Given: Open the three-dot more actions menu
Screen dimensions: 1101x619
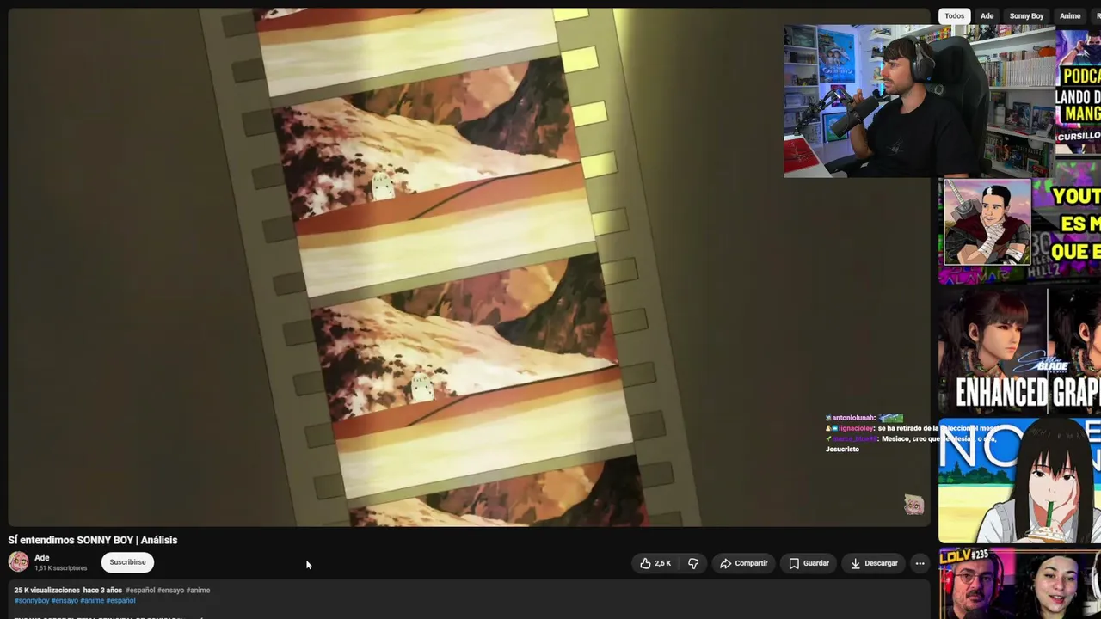Looking at the screenshot, I should pos(920,563).
